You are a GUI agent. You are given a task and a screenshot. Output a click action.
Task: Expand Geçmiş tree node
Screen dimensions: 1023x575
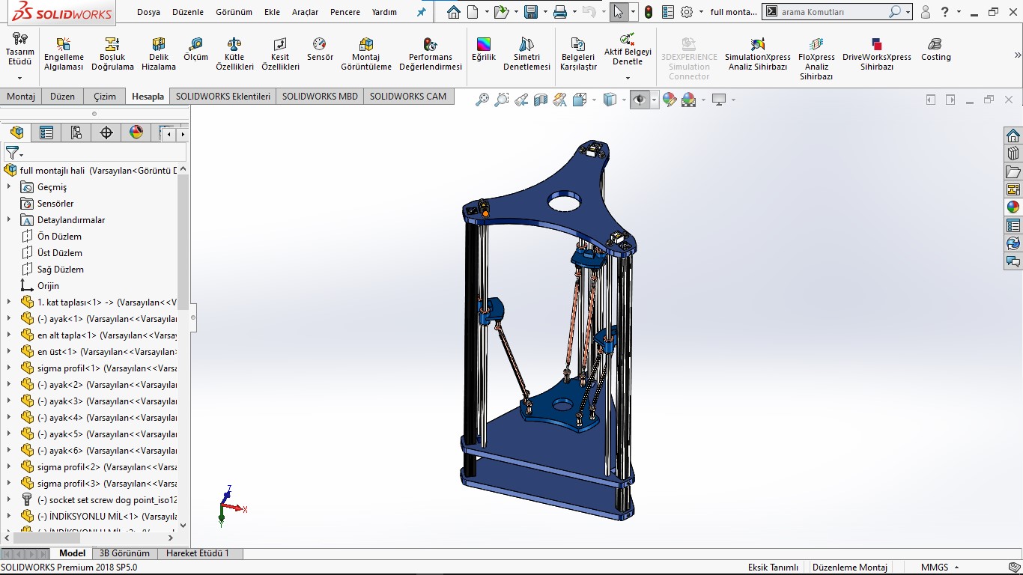coord(9,187)
